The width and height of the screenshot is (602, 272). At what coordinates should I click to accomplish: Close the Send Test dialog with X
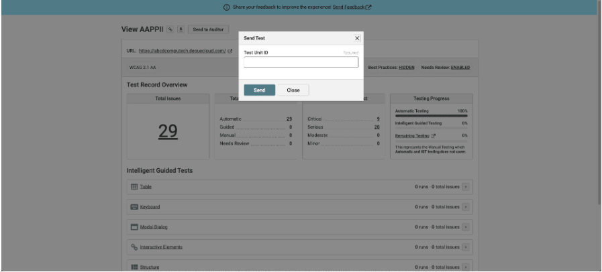click(x=357, y=39)
